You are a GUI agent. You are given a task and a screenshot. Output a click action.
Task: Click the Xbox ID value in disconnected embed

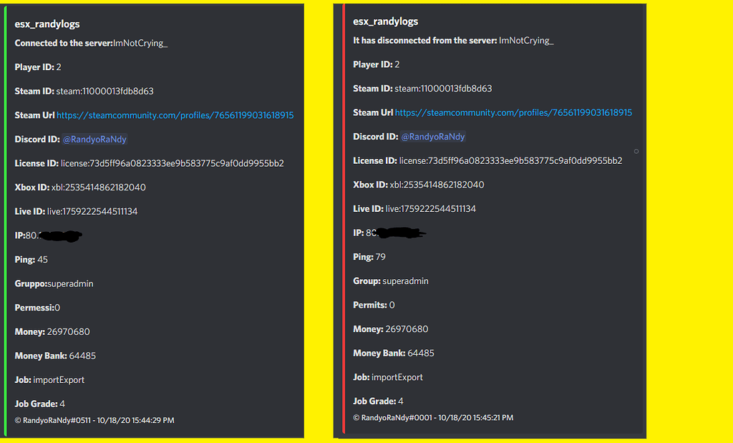tap(437, 185)
